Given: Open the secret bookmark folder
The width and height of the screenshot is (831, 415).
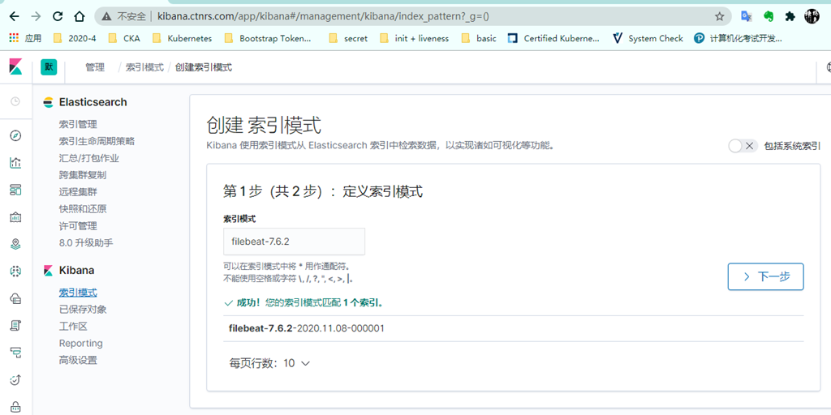Looking at the screenshot, I should coord(348,38).
